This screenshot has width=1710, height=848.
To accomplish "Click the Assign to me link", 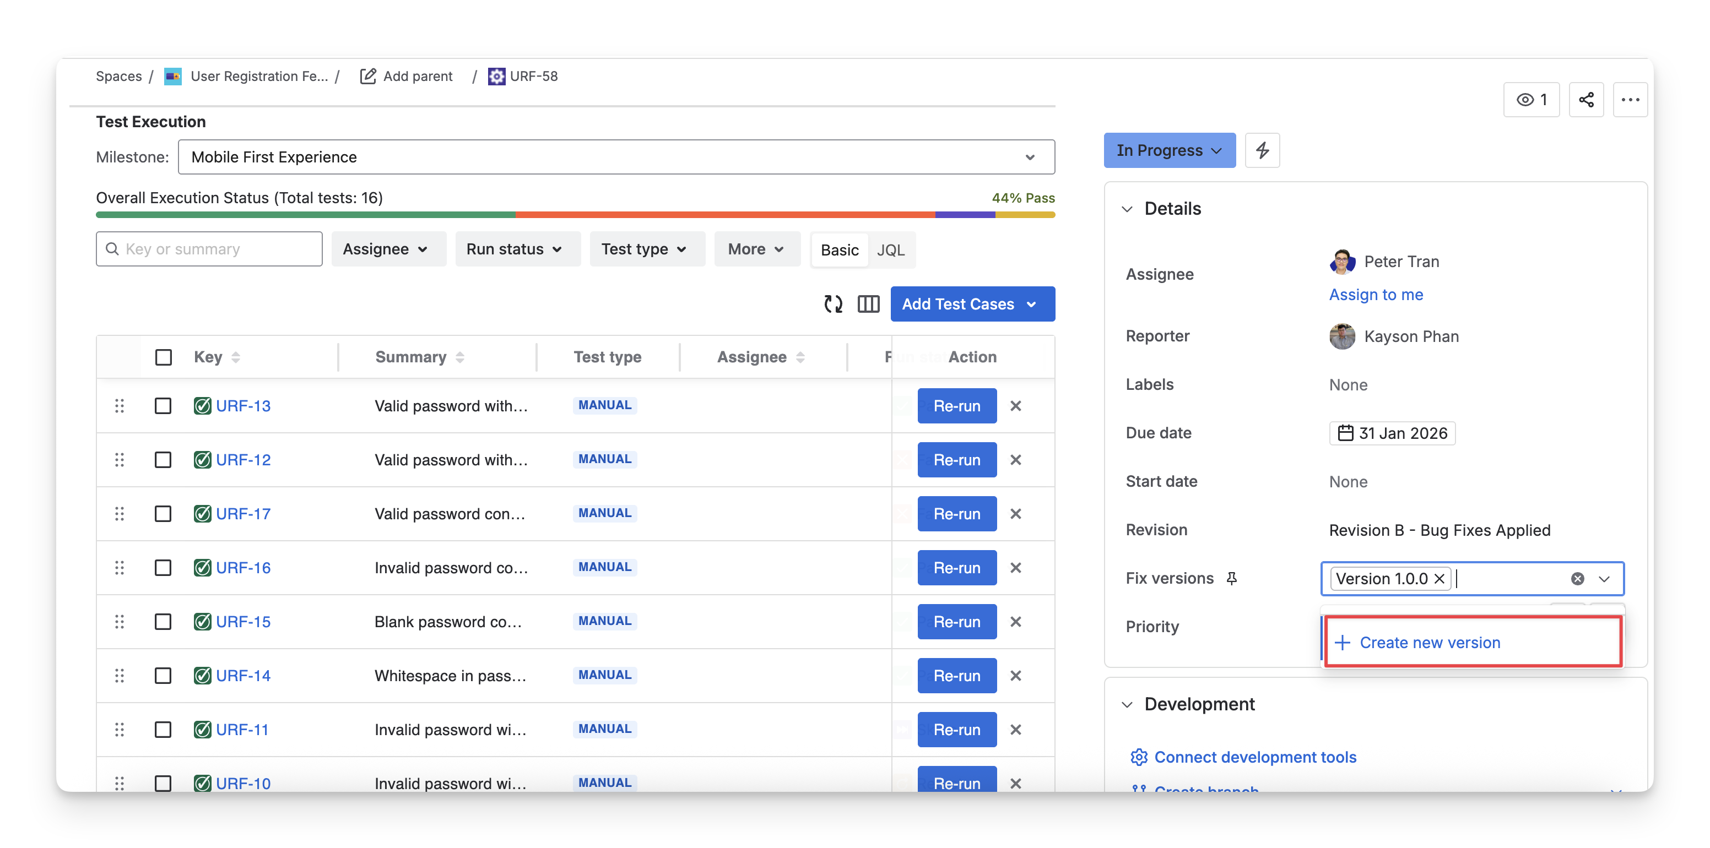I will [x=1376, y=295].
